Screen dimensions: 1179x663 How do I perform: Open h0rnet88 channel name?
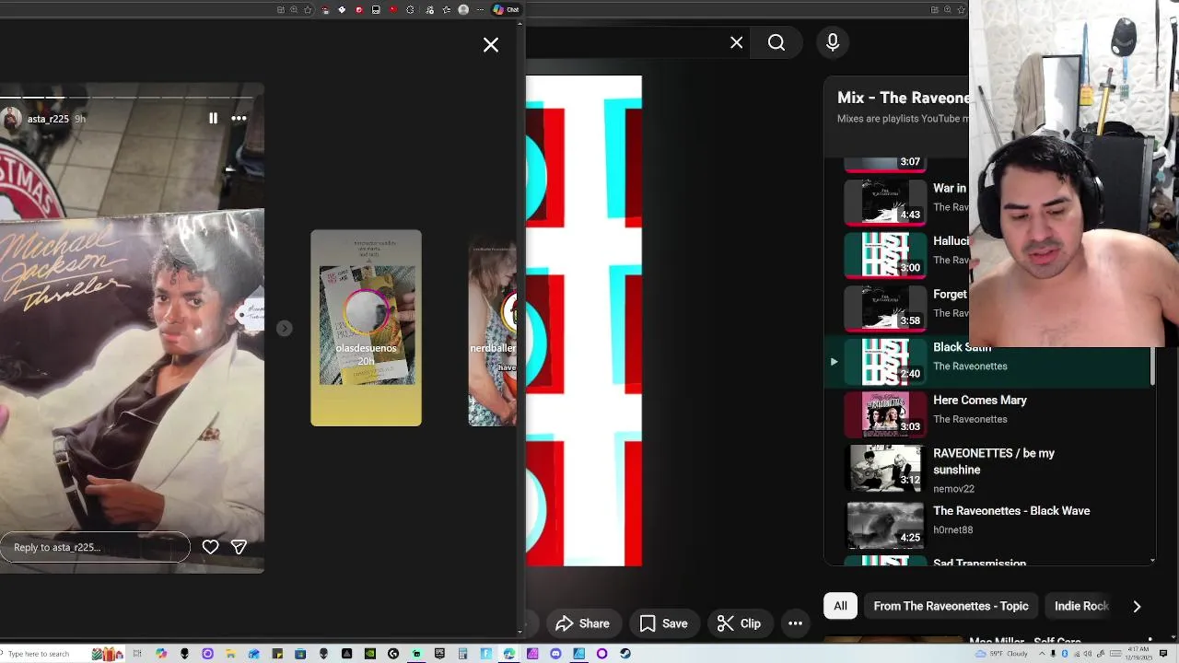pos(952,530)
